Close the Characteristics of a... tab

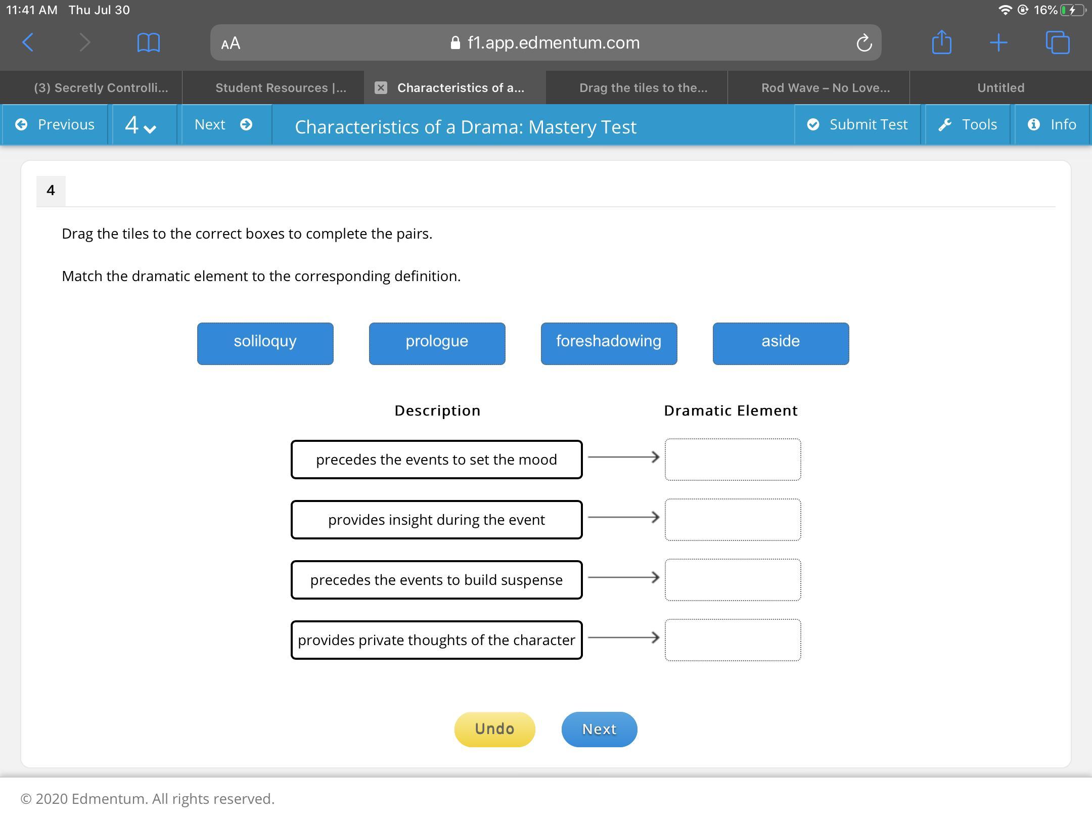pos(381,88)
